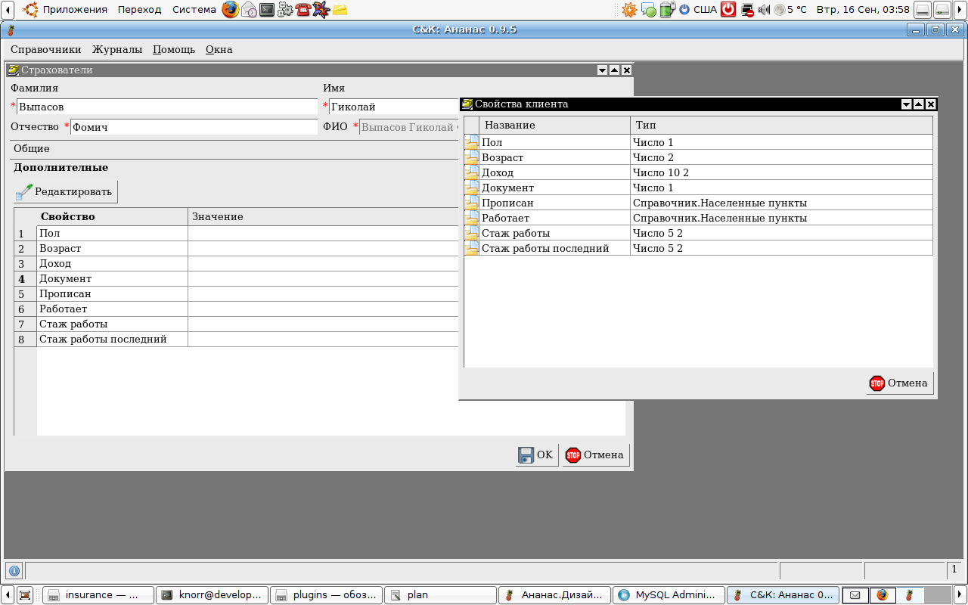Screen dimensions: 968x605
Task: Open dropdown arrow on Свойства клиента titlebar
Action: pos(906,104)
